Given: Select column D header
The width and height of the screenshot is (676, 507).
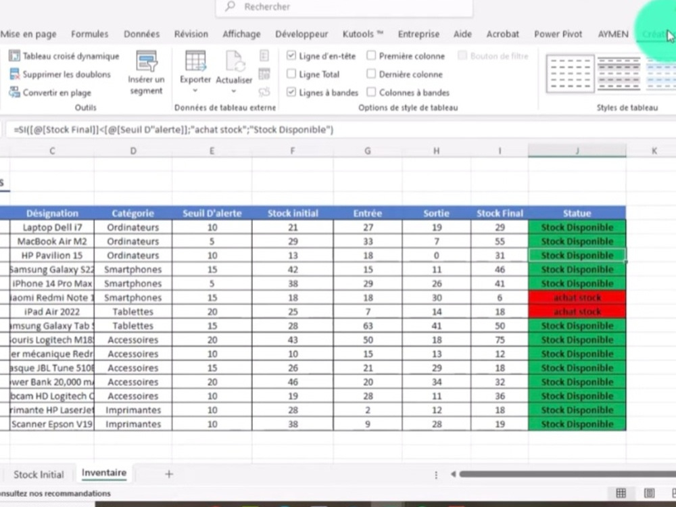Looking at the screenshot, I should [132, 151].
